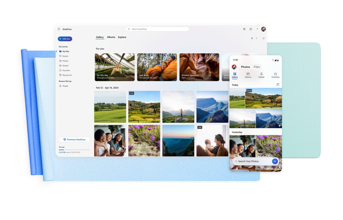Open the hiker photo in mobile Today section
The width and height of the screenshot is (343, 220).
[x=243, y=119]
